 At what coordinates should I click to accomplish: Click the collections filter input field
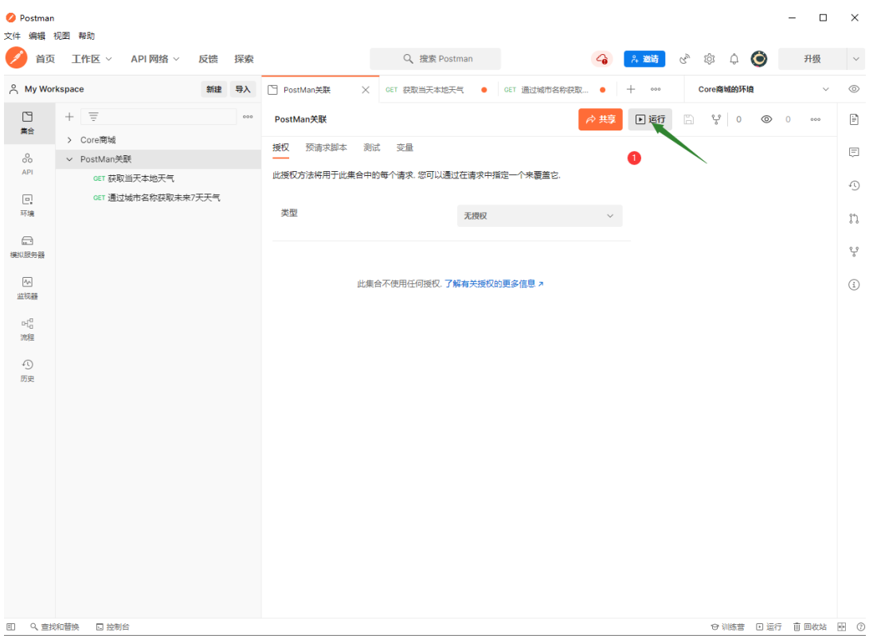click(x=159, y=116)
